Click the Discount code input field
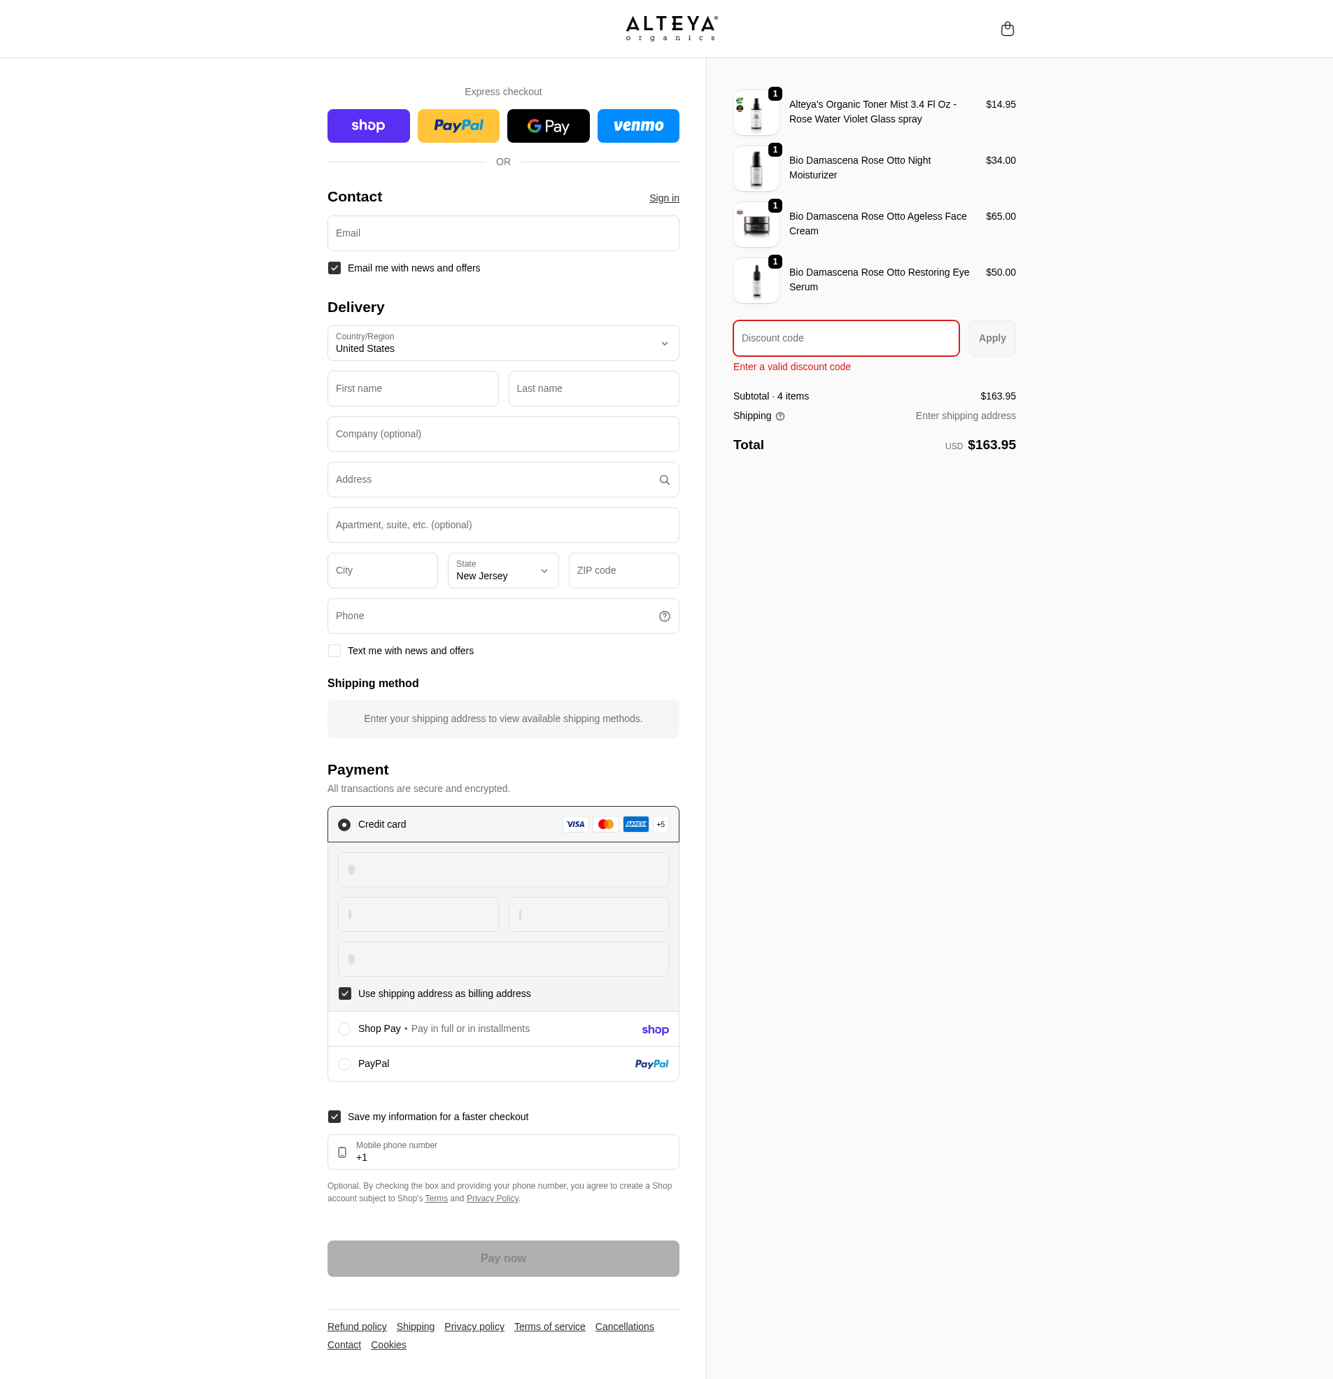Screen dimensions: 1333x1379 click(x=845, y=338)
